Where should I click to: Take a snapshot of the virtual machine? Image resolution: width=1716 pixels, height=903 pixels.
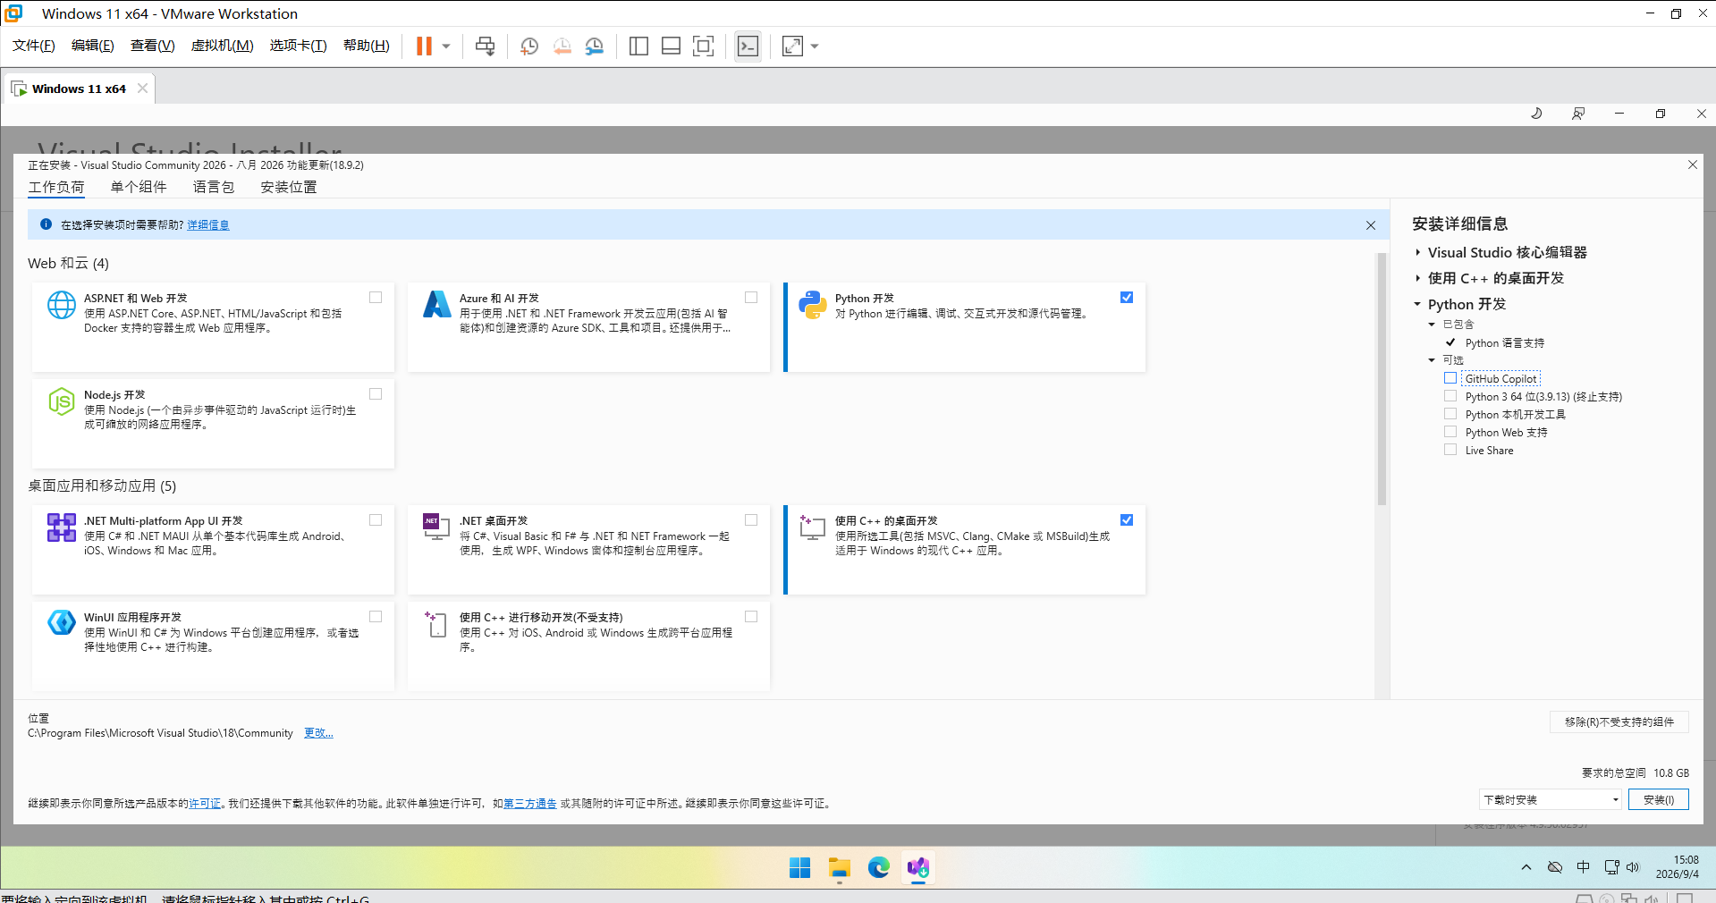pos(529,46)
